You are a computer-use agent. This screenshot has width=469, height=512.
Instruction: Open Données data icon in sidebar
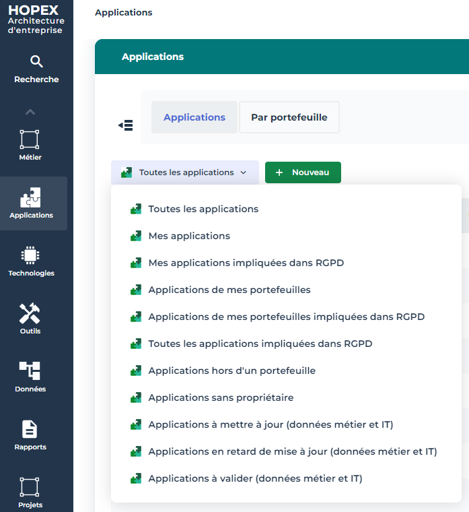30,371
